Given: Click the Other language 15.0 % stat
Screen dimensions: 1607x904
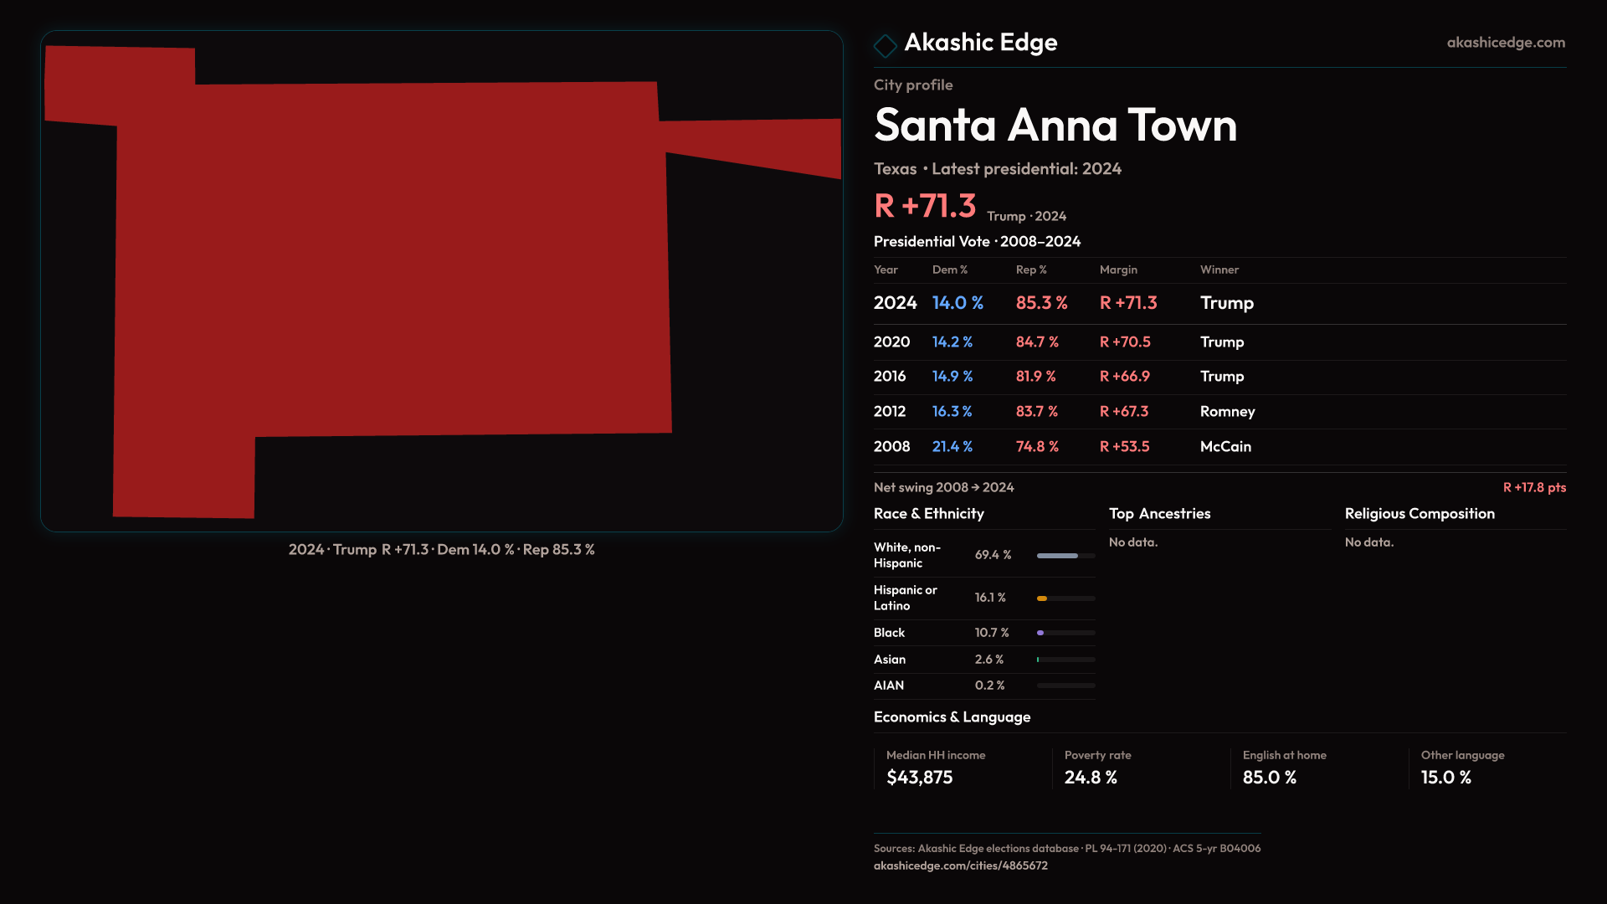Looking at the screenshot, I should 1445,778.
